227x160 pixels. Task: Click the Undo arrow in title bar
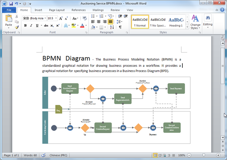[17, 3]
